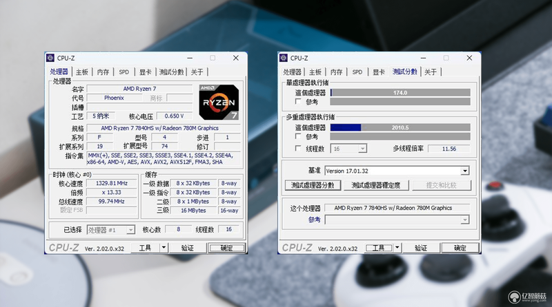
Task: Click 确定 button in right CPU-Z window
Action: [460, 248]
